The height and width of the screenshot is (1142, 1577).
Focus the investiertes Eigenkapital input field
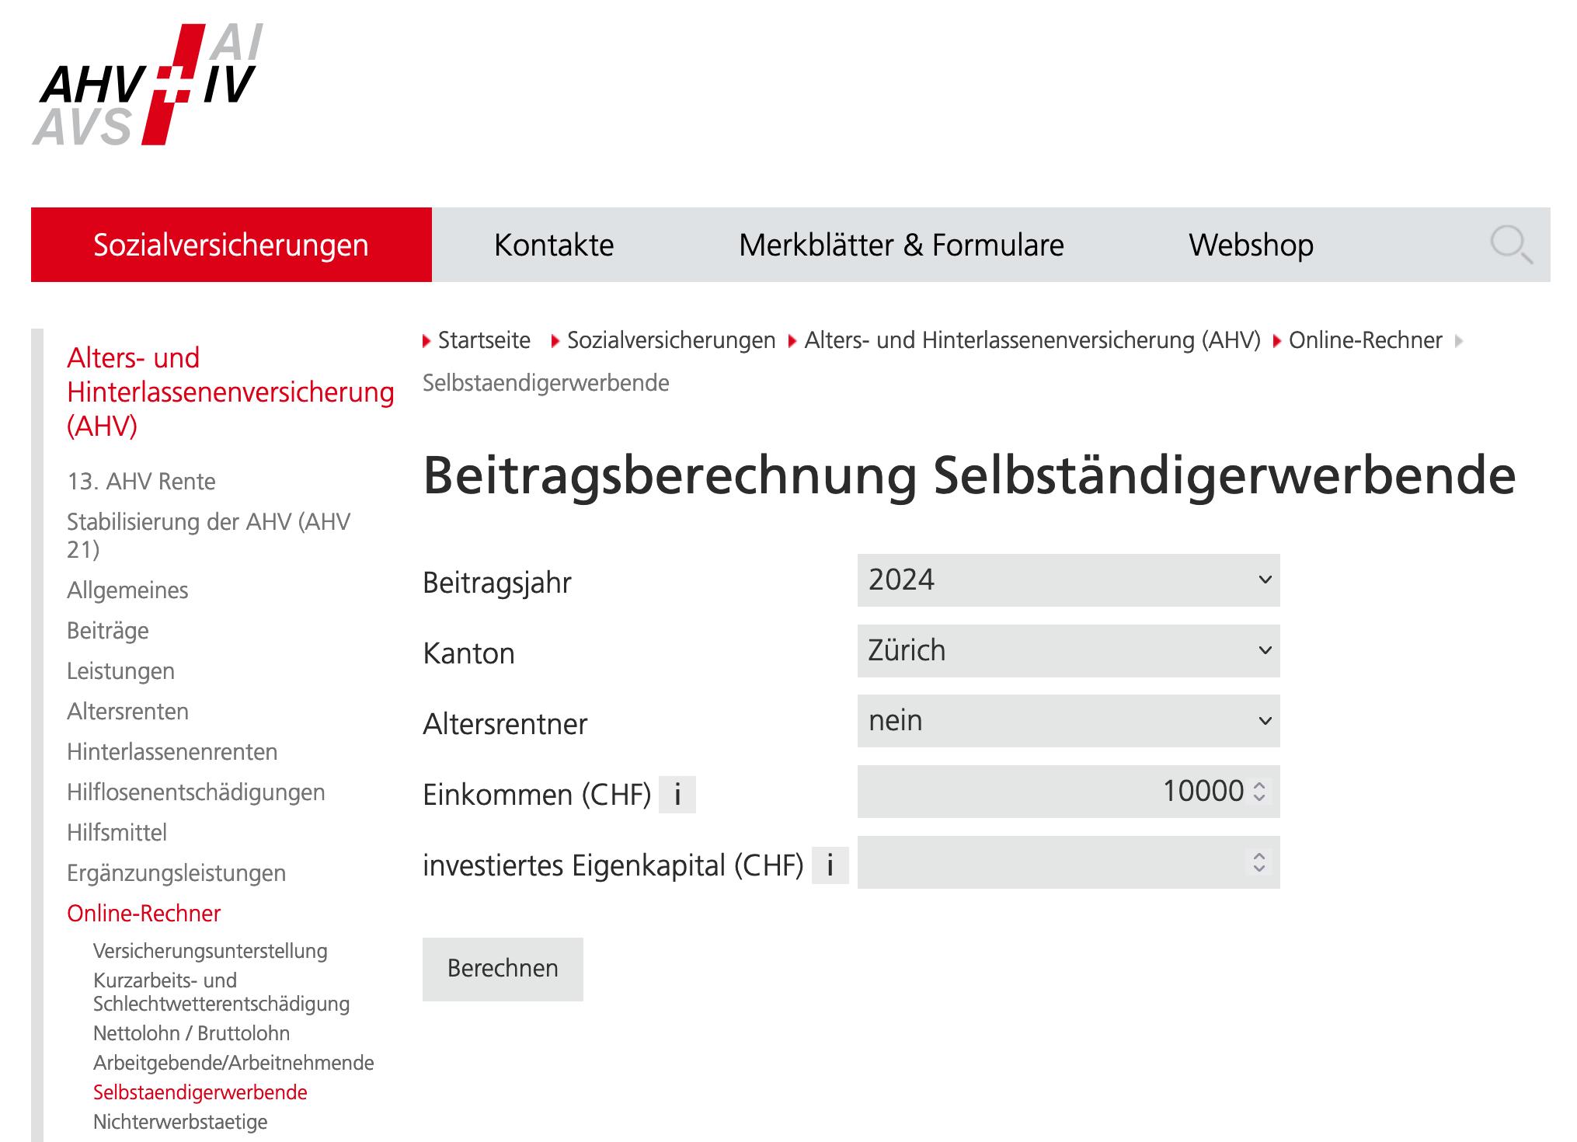point(1049,862)
